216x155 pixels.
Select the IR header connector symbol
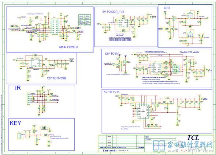[28, 98]
